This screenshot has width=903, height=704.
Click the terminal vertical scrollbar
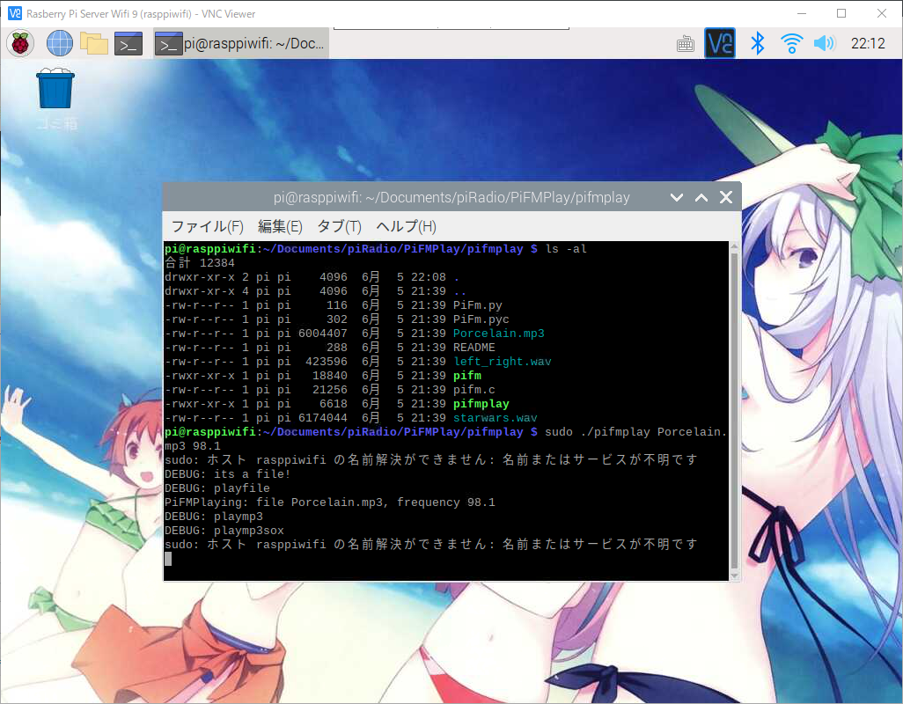[734, 410]
